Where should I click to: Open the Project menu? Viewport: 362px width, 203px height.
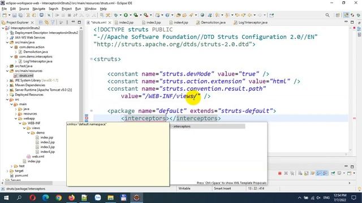[67, 9]
